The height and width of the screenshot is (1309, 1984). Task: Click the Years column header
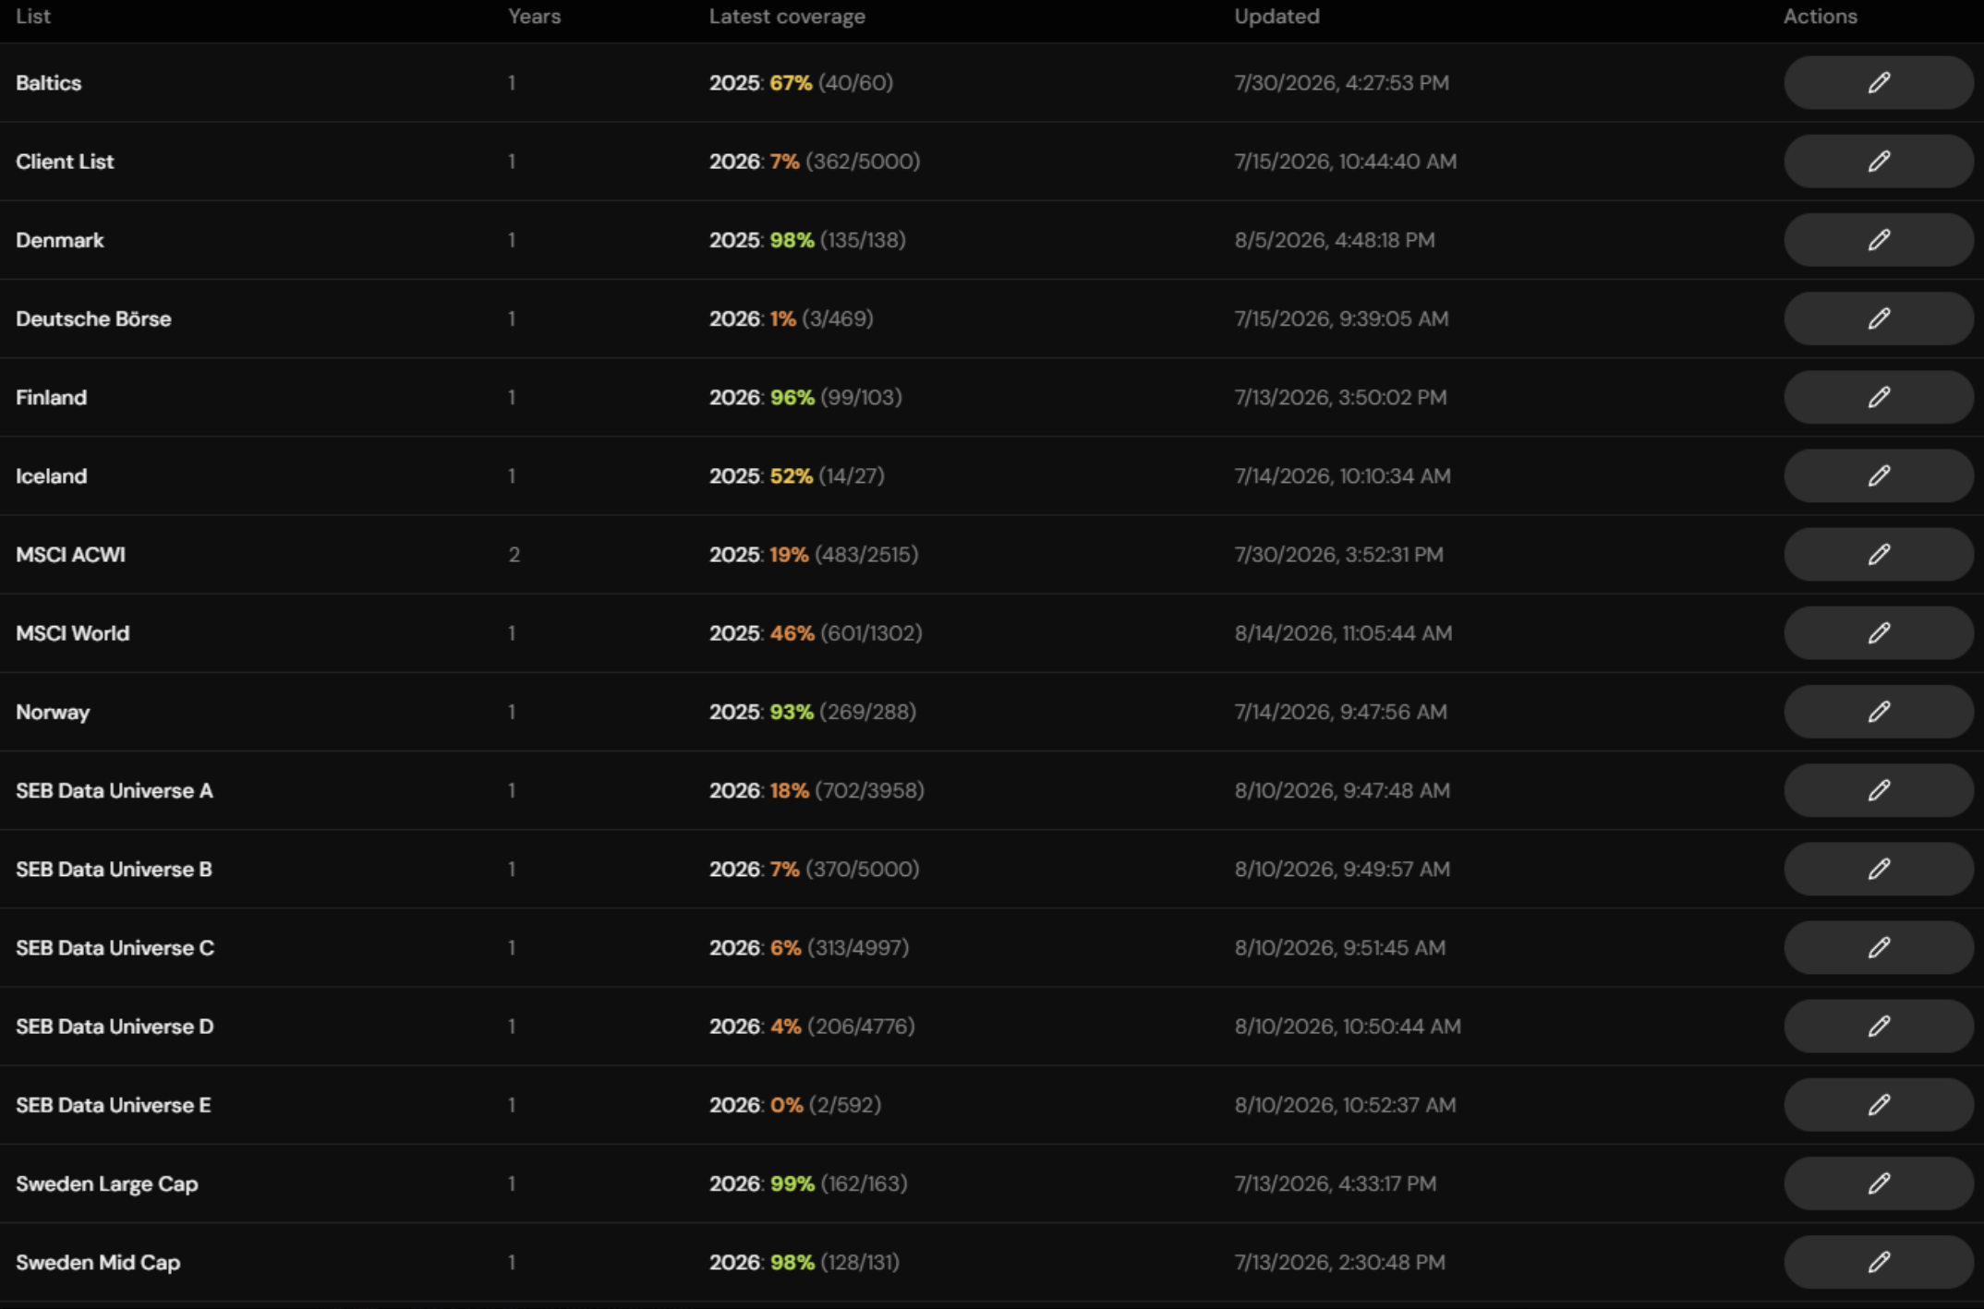tap(534, 17)
